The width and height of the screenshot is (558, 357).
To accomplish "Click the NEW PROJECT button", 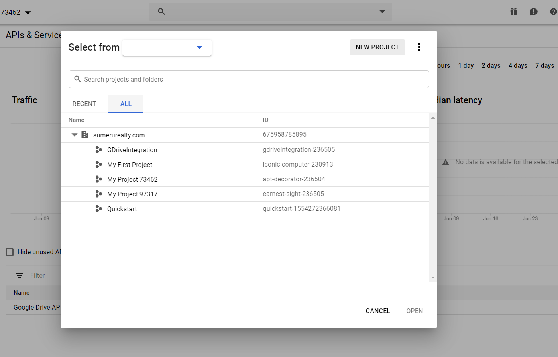I will [377, 47].
